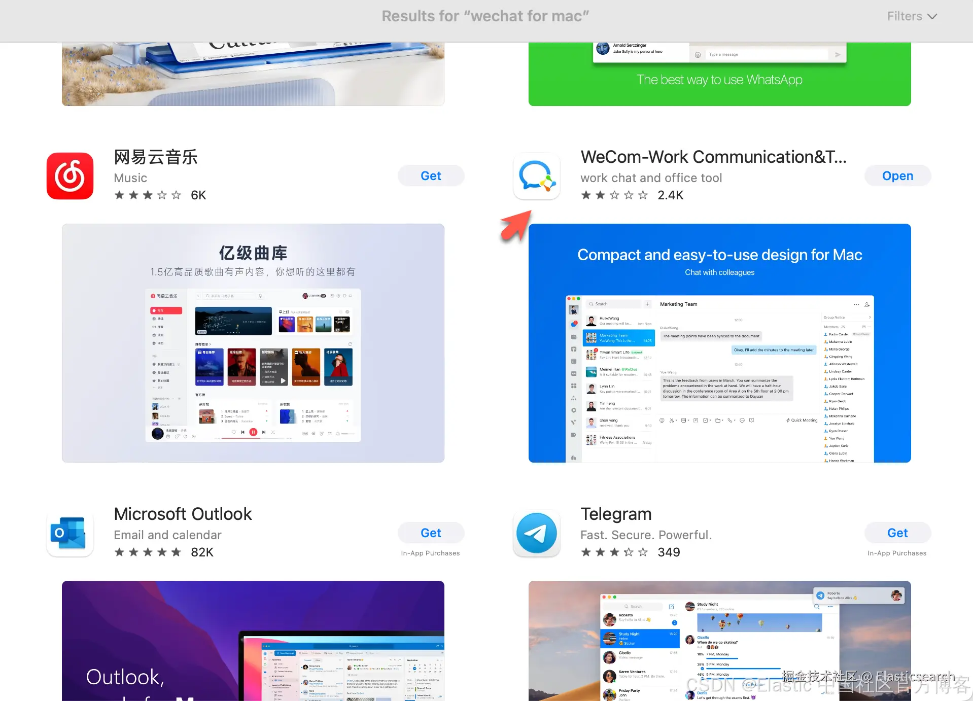View the Outlook screenshot preview
This screenshot has width=973, height=701.
253,641
